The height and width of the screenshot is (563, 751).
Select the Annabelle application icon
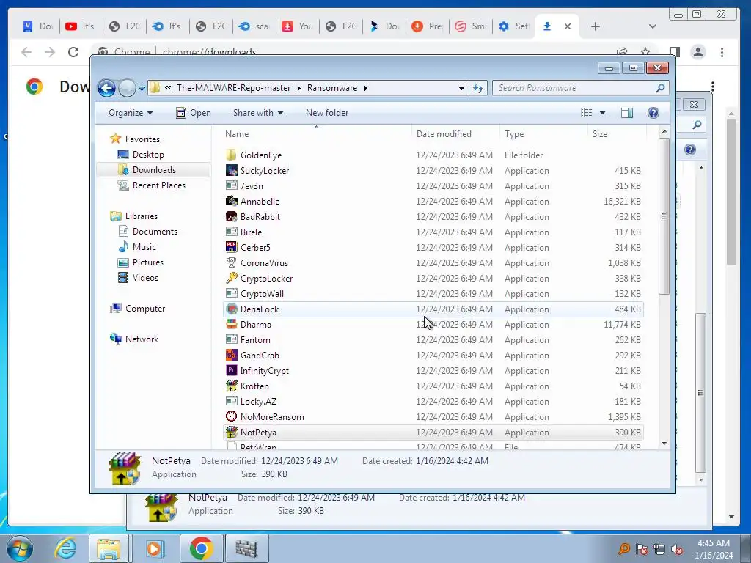(231, 201)
